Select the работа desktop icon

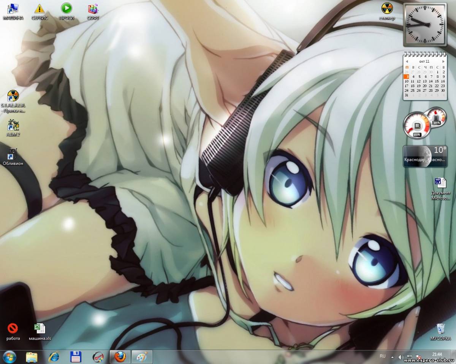tap(13, 331)
